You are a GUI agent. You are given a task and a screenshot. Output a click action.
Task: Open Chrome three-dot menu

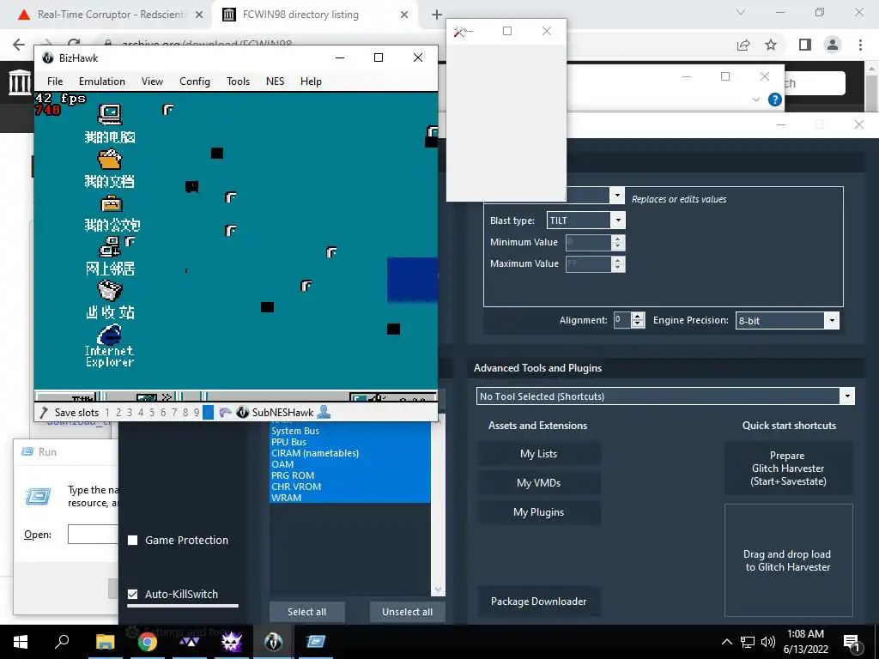pos(860,45)
